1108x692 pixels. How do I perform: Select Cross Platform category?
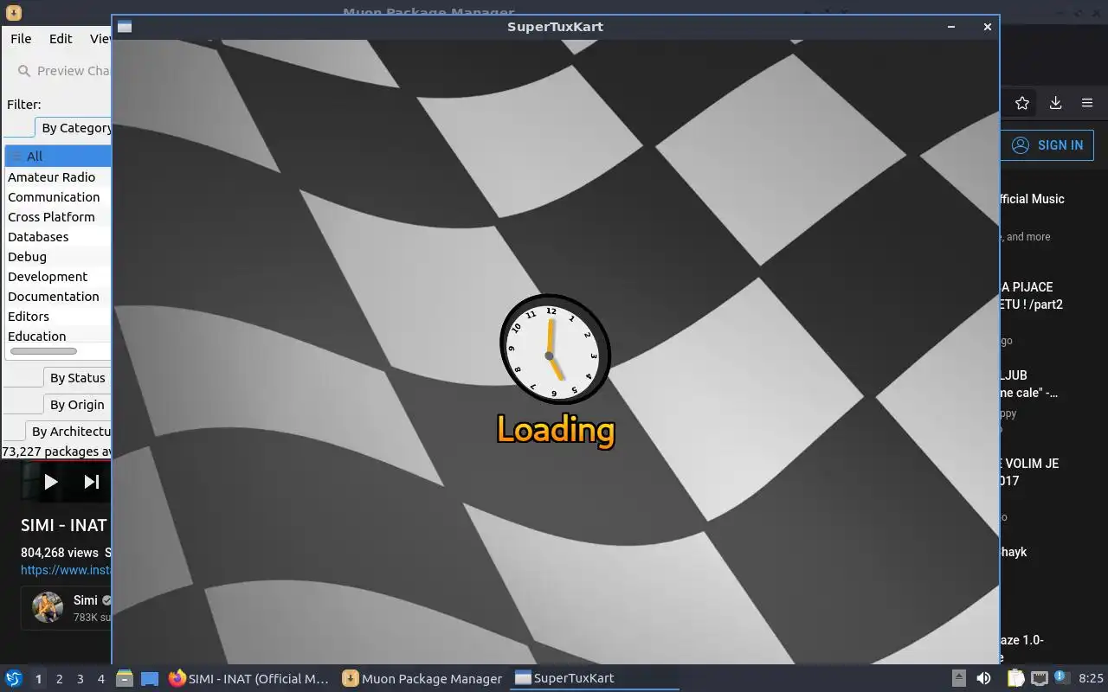(58, 217)
